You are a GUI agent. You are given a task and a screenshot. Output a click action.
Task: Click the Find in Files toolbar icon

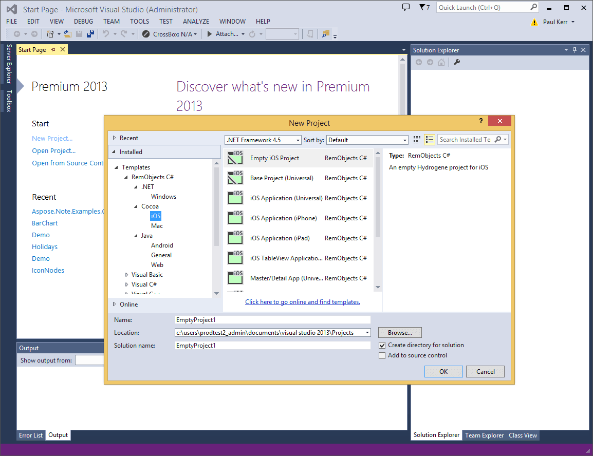[325, 34]
